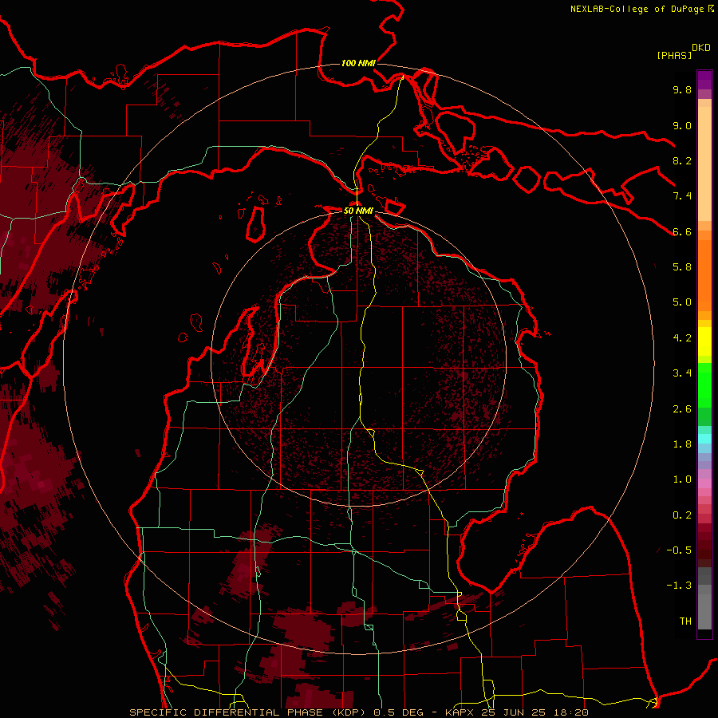Select the 3.4 legend value
Viewport: 718px width, 718px height.
pos(682,373)
